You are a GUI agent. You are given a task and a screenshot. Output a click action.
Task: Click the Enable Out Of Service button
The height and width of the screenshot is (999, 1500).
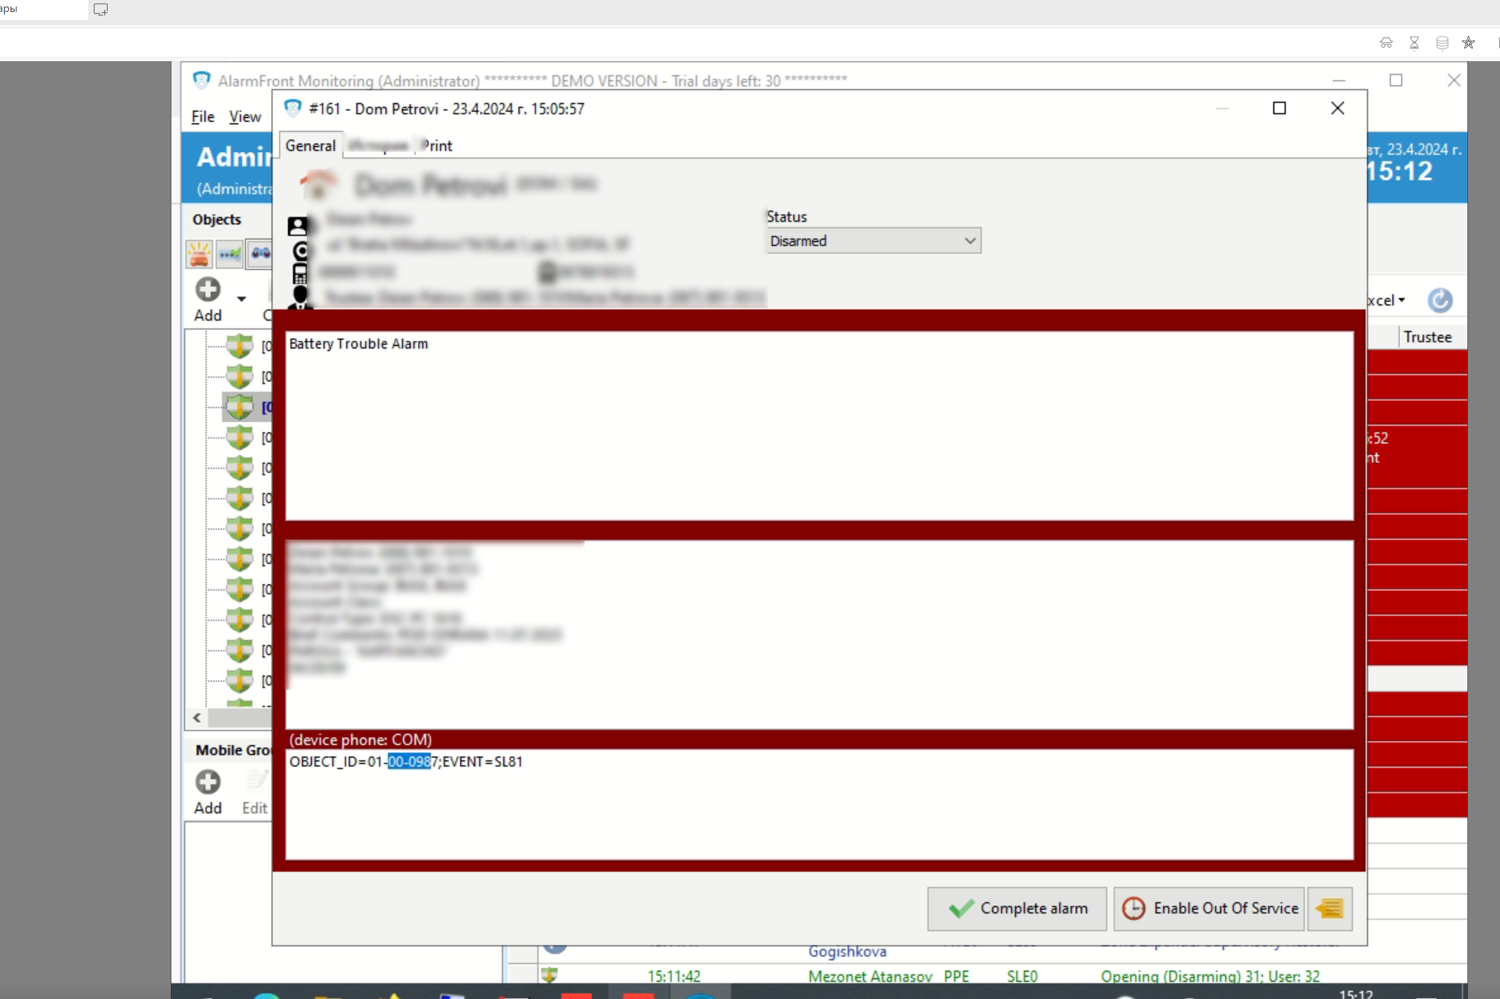click(x=1209, y=908)
